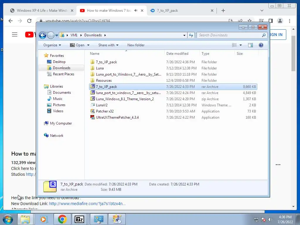Create a New folder
This screenshot has height=225, width=300.
136,45
